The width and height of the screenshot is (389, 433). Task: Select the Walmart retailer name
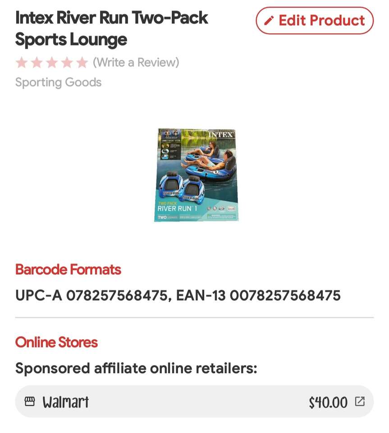click(x=65, y=401)
